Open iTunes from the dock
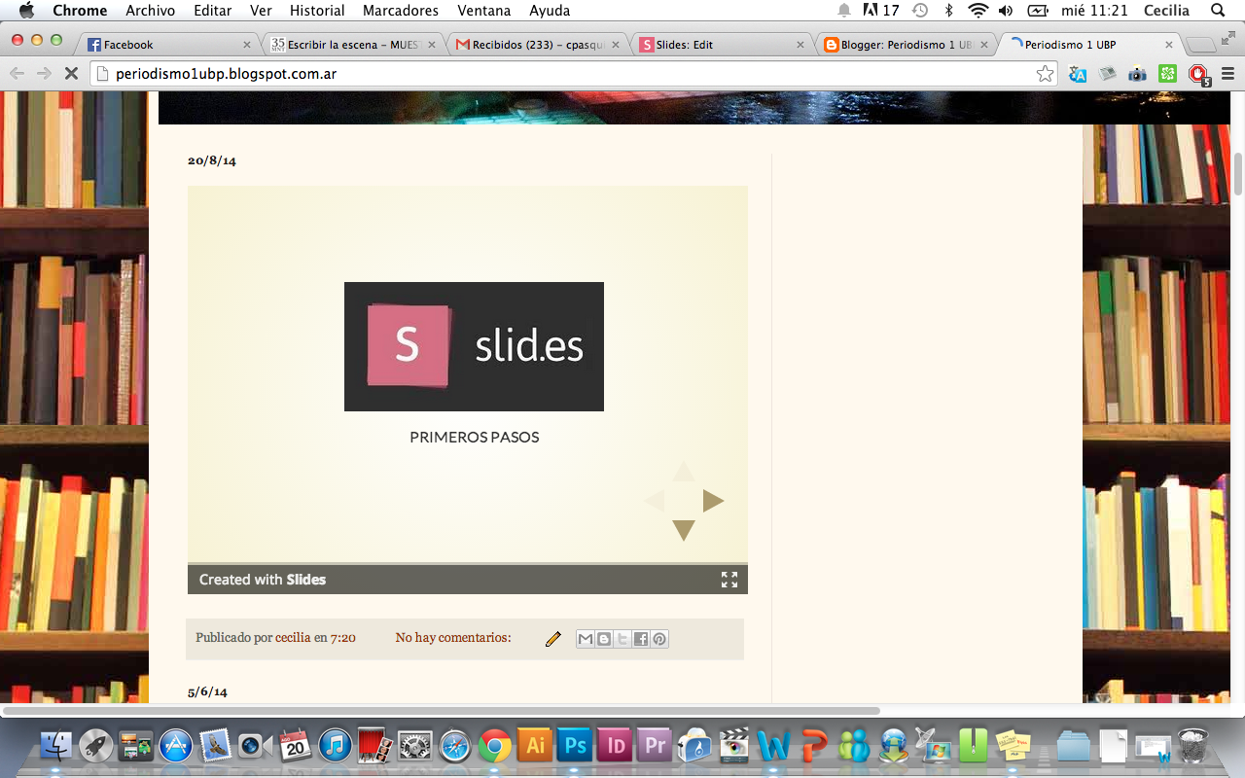The image size is (1245, 778). (335, 746)
